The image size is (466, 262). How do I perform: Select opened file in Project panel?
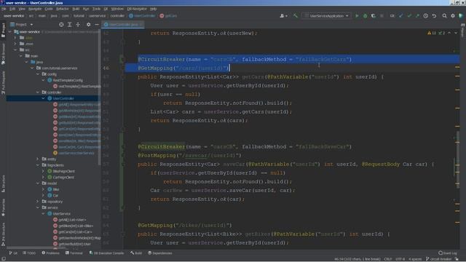[x=61, y=25]
